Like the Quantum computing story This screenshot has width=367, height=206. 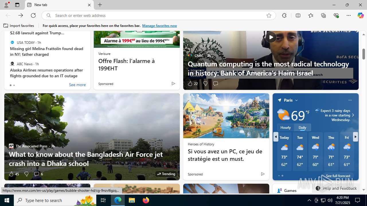(x=193, y=84)
